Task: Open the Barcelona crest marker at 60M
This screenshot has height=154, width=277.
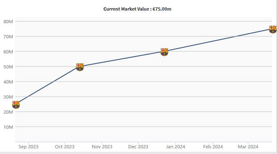Action: 164,52
